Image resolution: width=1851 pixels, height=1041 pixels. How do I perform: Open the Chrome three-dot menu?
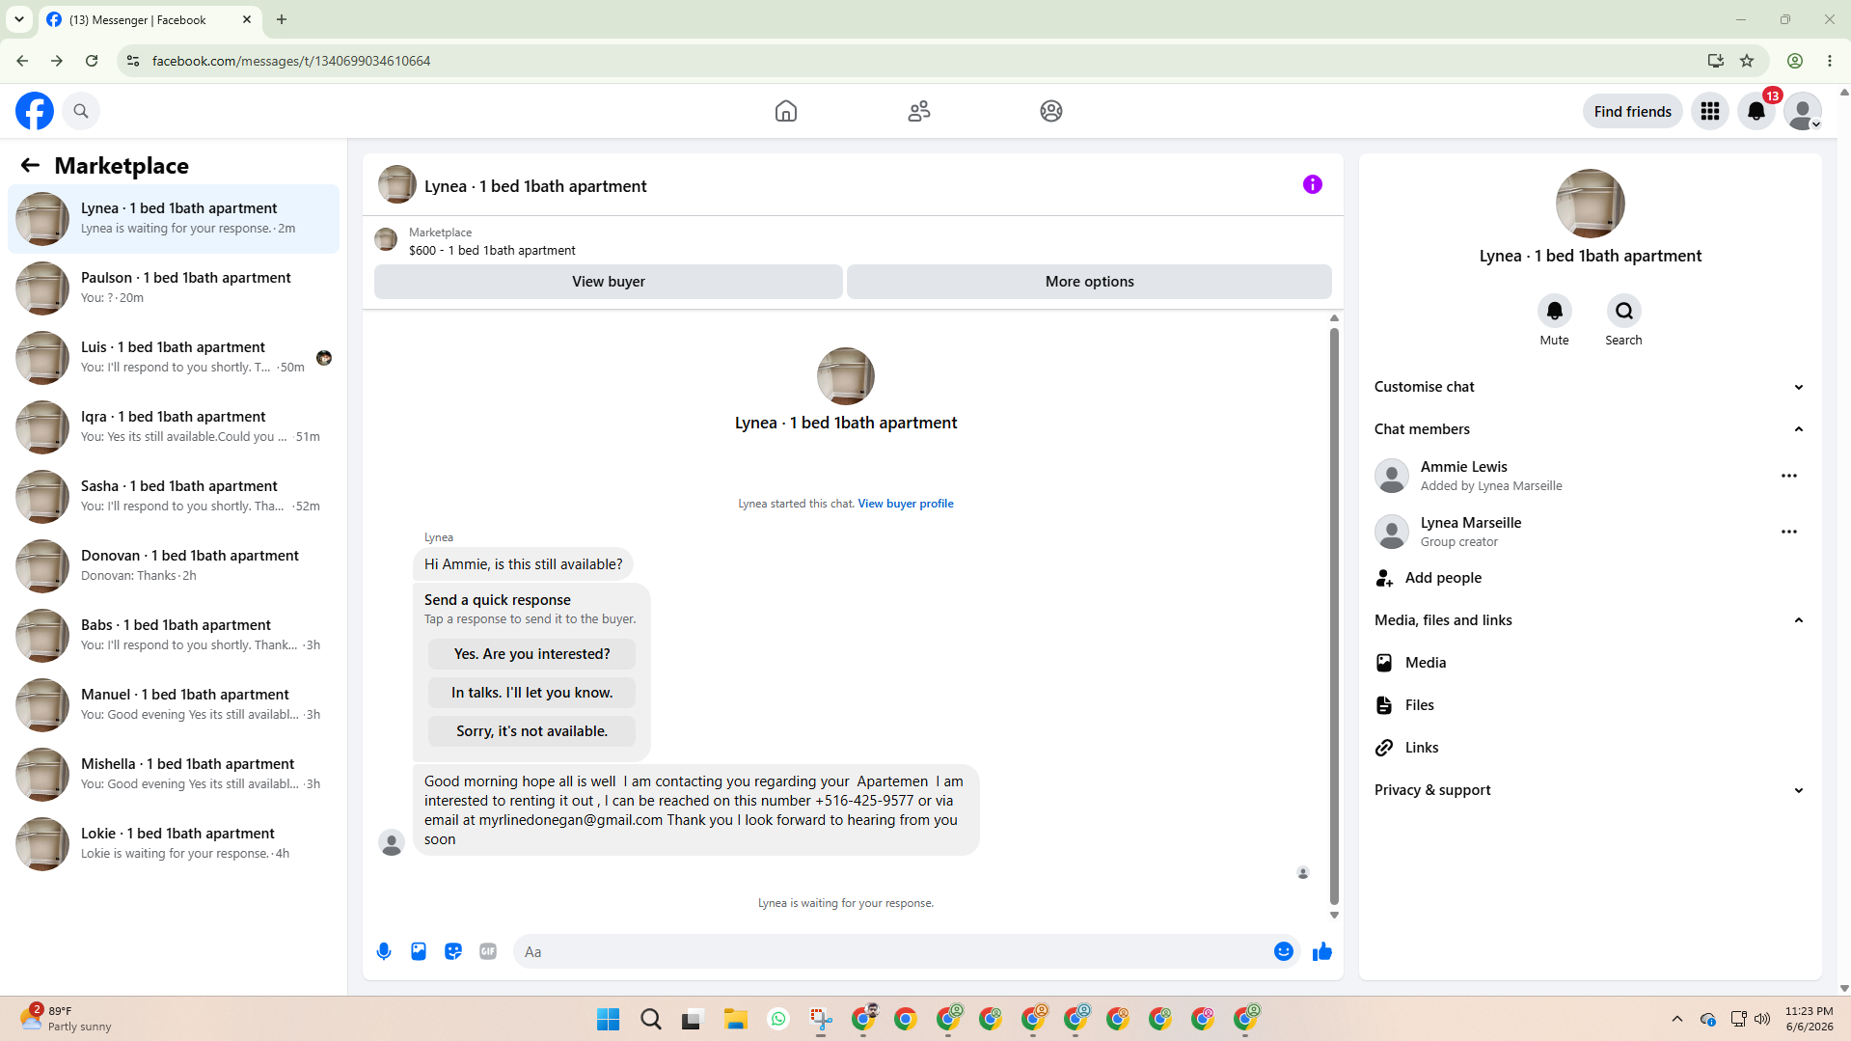(x=1830, y=61)
